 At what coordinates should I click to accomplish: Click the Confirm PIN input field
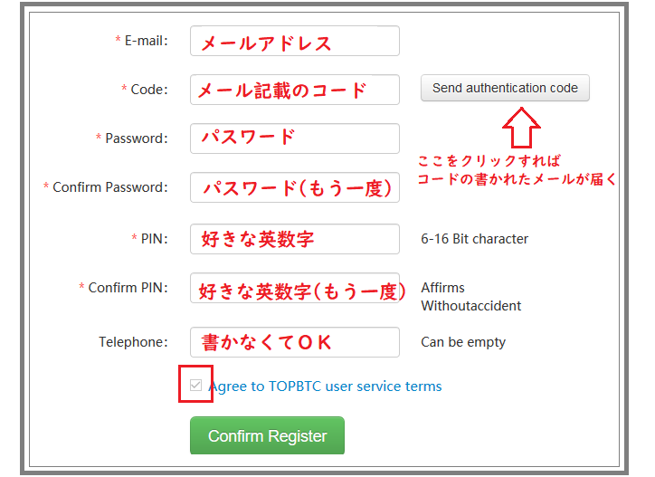295,288
